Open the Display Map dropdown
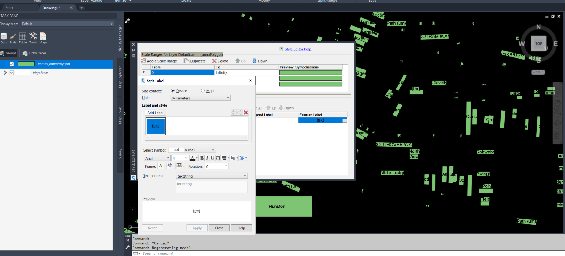The image size is (565, 256). click(x=67, y=24)
